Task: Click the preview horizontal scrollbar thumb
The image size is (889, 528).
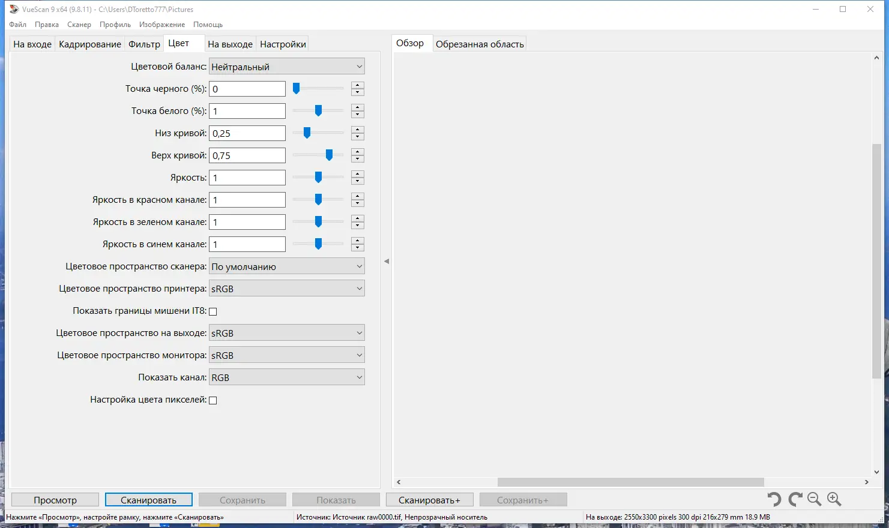Action: [630, 482]
